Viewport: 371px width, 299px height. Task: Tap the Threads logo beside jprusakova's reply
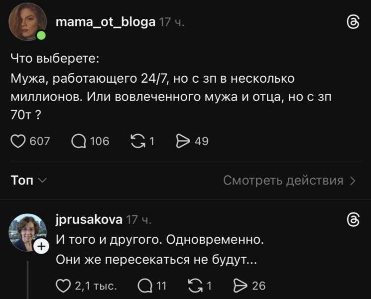[352, 220]
